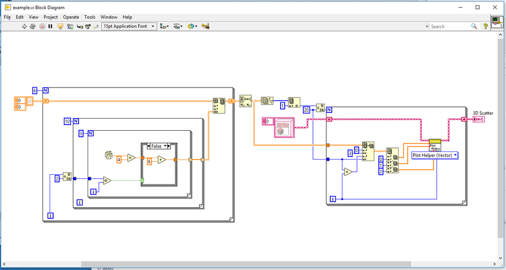The height and width of the screenshot is (270, 506).
Task: Select the Random Number dice node
Action: (x=108, y=155)
